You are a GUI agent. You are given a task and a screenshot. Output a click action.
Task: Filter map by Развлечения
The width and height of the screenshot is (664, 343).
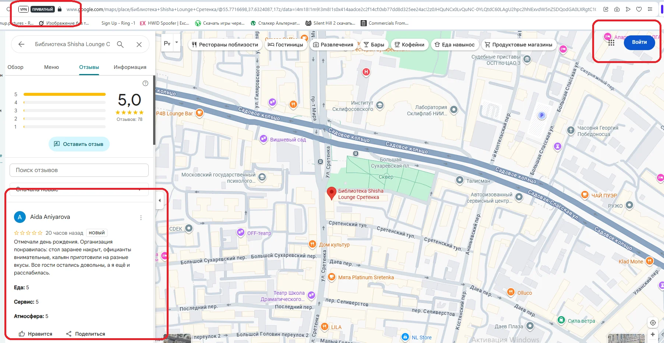[333, 45]
